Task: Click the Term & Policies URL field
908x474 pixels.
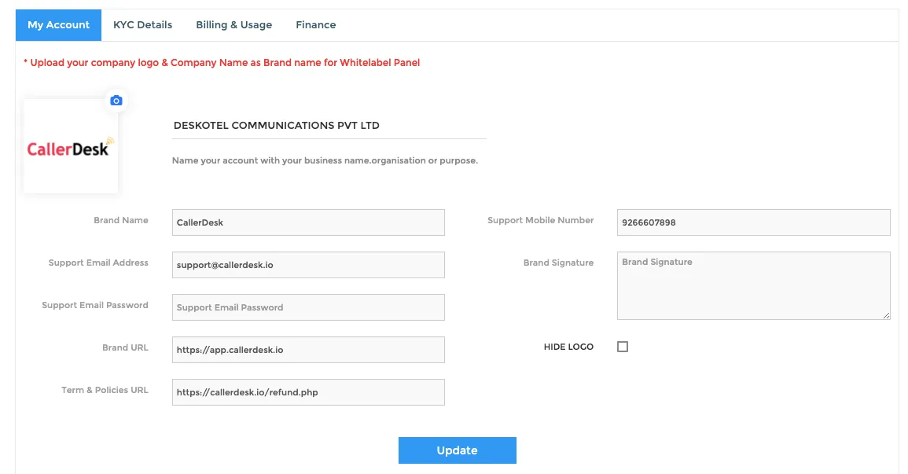Action: pos(308,391)
